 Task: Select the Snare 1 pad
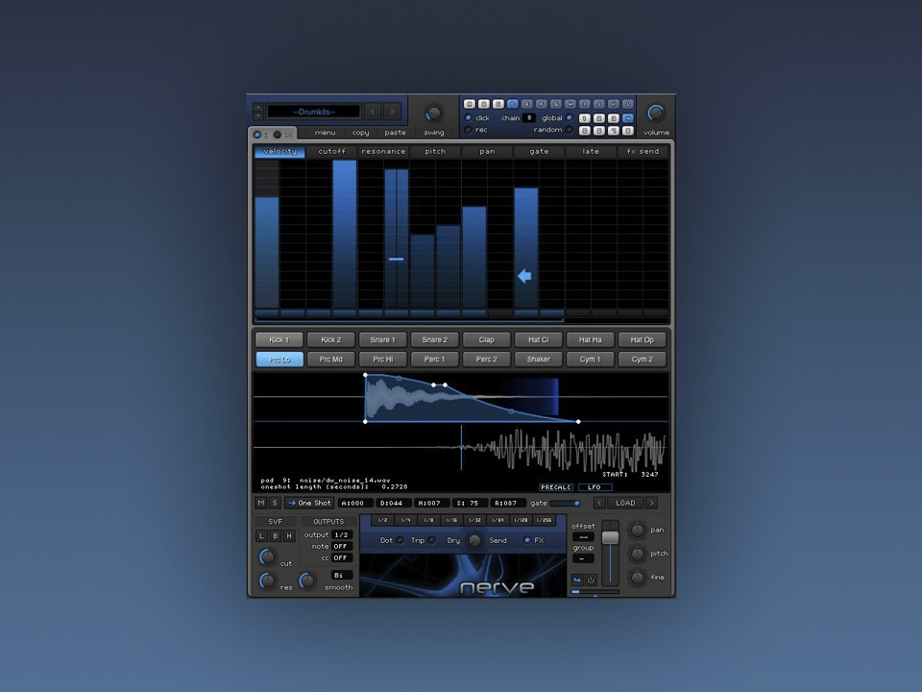coord(382,339)
